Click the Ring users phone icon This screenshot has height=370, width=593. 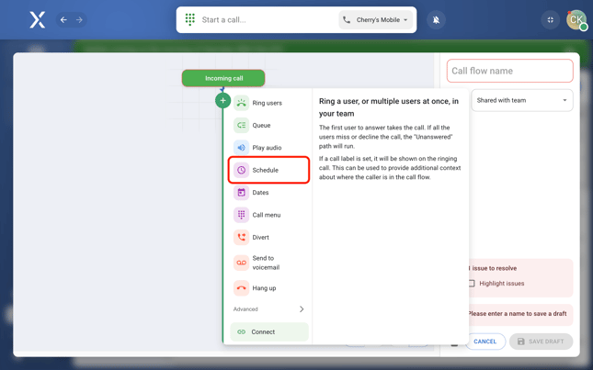coord(241,103)
